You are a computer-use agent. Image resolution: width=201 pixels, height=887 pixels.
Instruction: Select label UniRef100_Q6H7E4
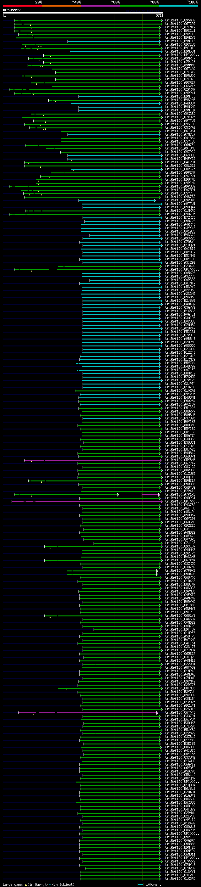[180, 145]
